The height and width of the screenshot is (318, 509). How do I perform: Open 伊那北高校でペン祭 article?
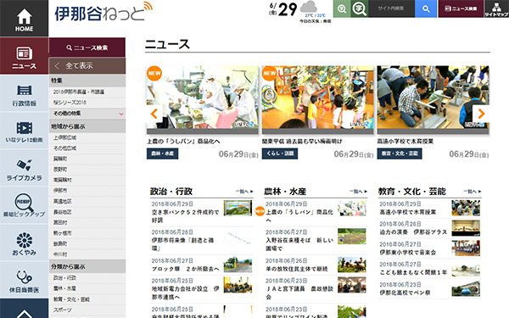[406, 293]
